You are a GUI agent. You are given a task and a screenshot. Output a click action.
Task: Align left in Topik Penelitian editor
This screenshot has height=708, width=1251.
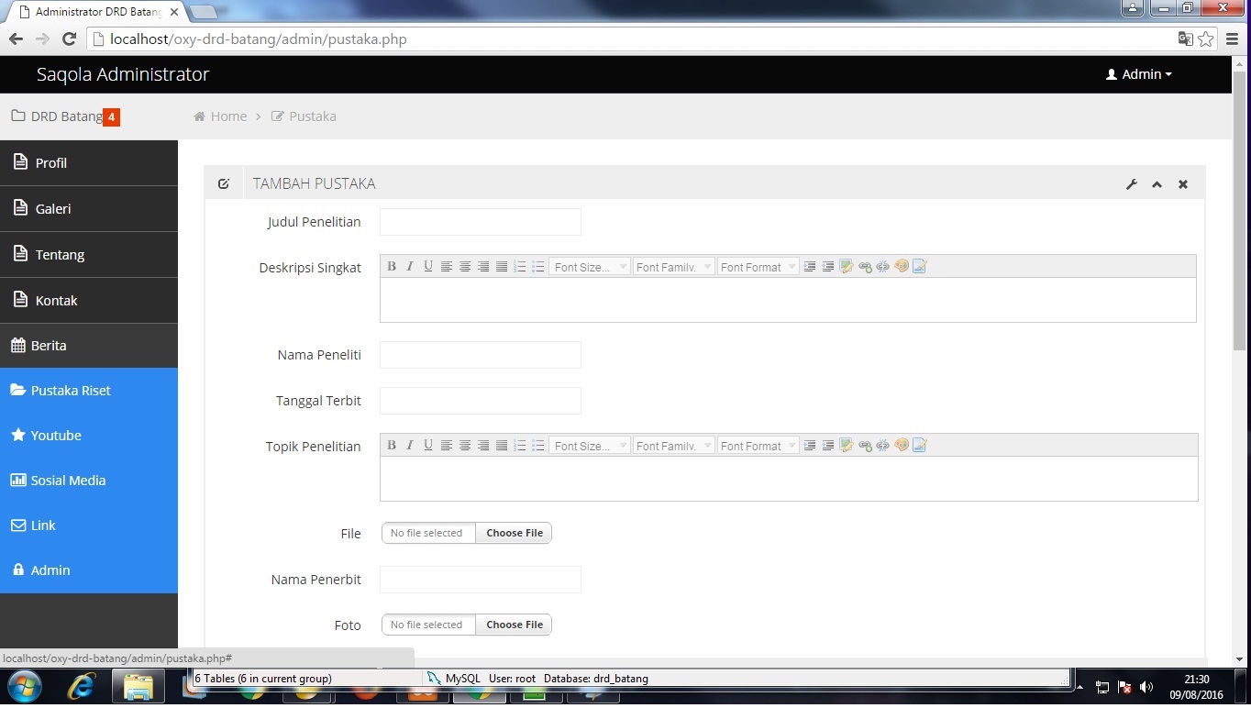pyautogui.click(x=447, y=446)
